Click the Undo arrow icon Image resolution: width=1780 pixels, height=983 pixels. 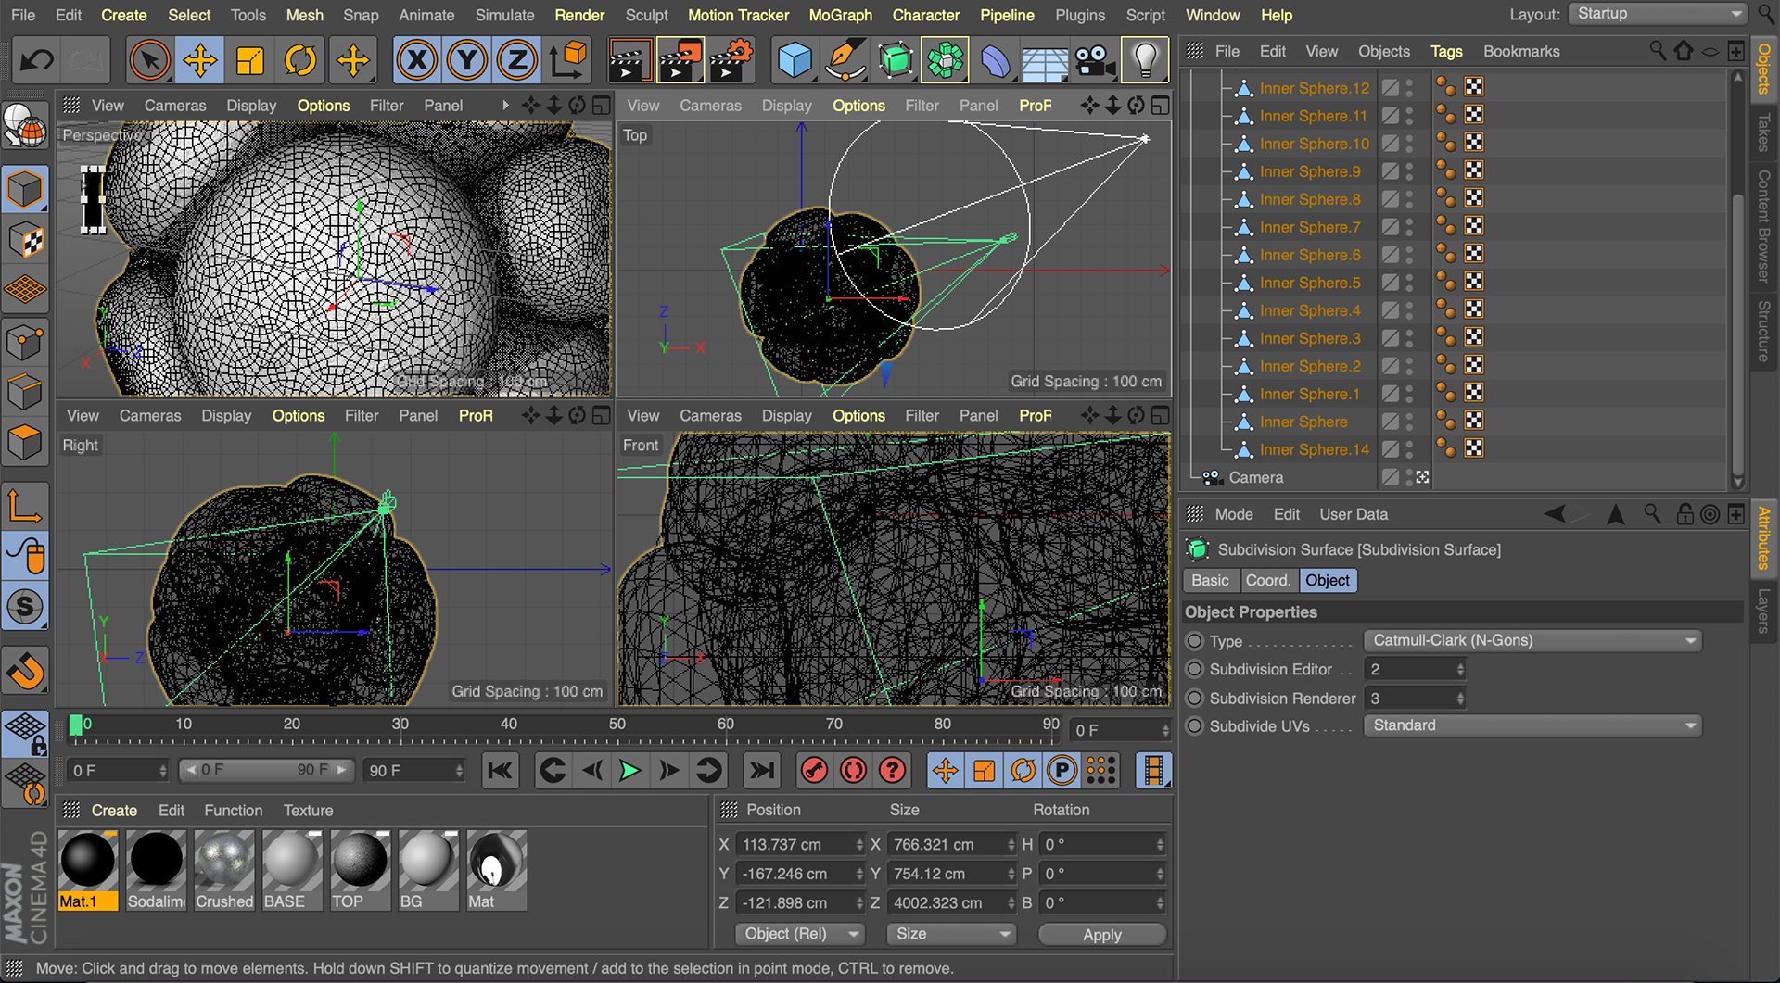click(37, 61)
